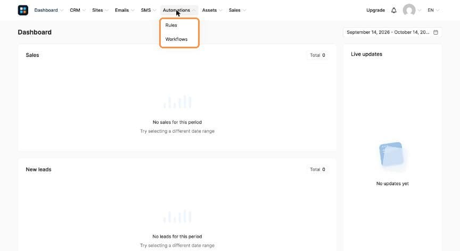Click the New leads card heading

click(x=38, y=169)
